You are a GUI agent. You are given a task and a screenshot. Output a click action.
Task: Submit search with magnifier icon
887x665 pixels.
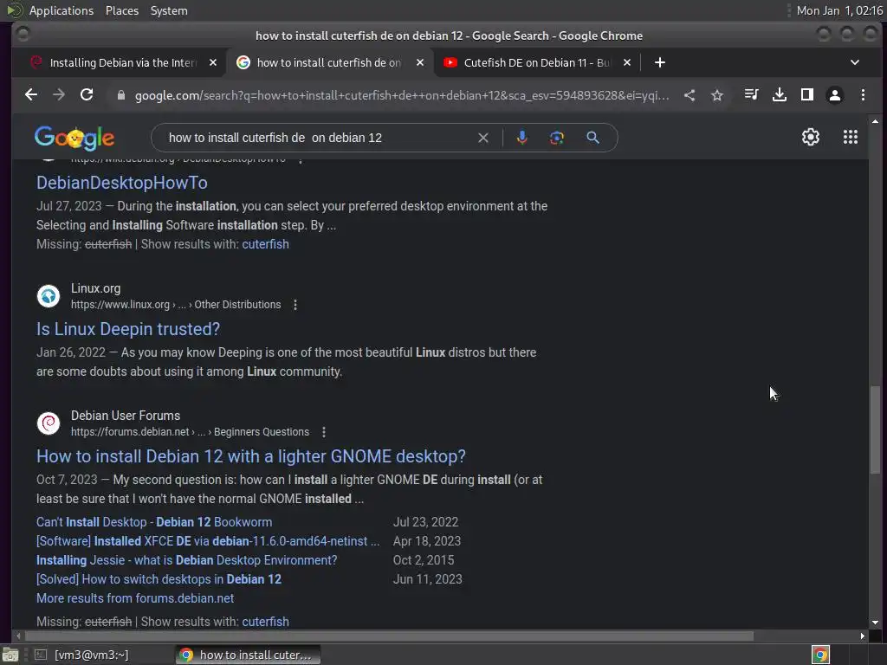[592, 138]
